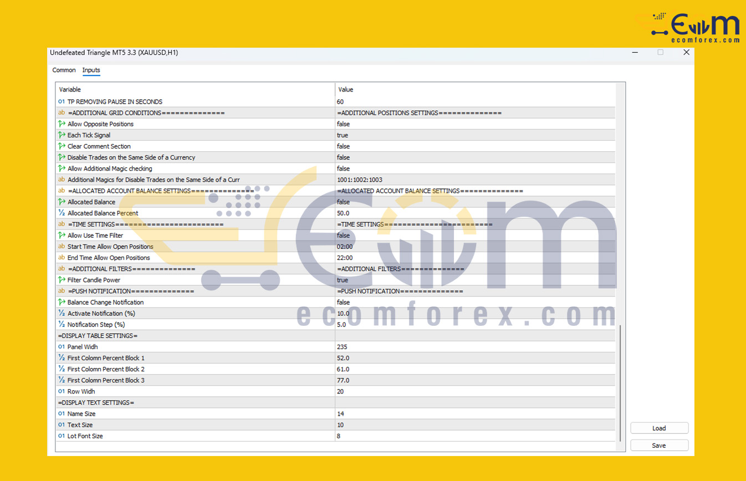Click the integer icon beside Name Size

(x=62, y=413)
